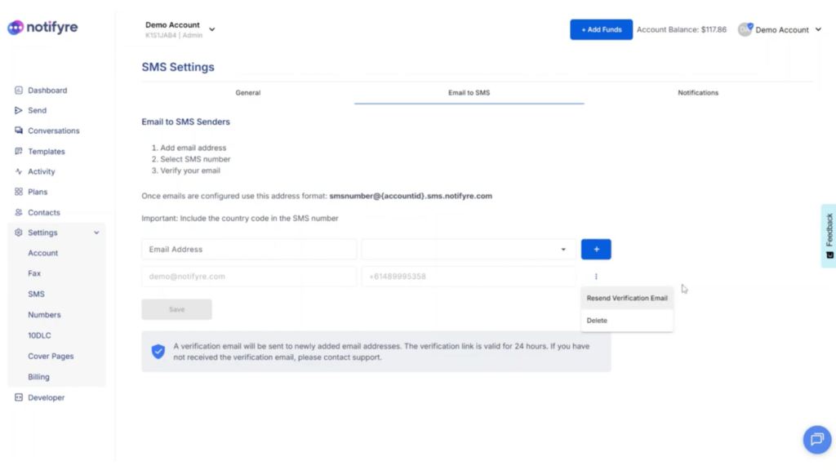Open Templates in sidebar
The width and height of the screenshot is (836, 470).
click(47, 151)
